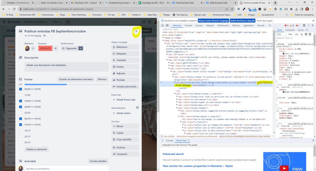Show more DevTools tabs with the chevron
316x171 pixels.
click(x=270, y=26)
